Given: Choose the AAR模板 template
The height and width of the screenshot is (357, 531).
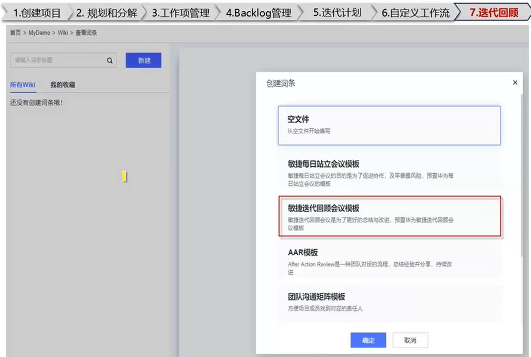Looking at the screenshot, I should click(389, 260).
